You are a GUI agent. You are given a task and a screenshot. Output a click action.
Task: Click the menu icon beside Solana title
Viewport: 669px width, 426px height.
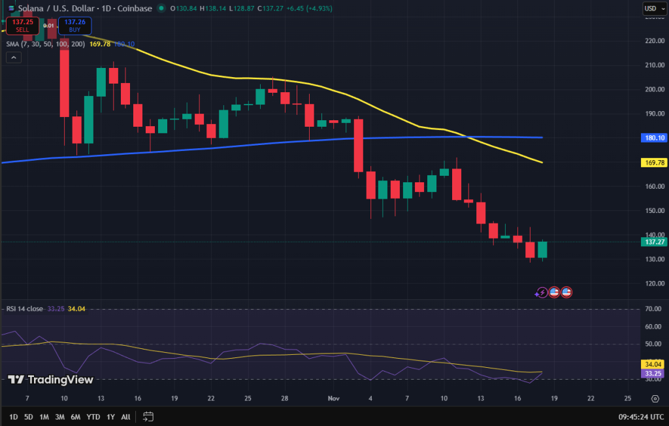coord(12,8)
